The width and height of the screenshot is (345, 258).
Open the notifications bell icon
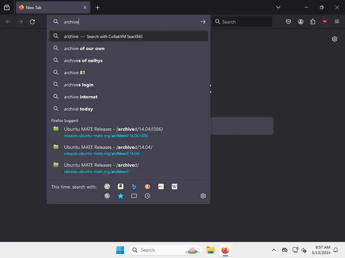[x=336, y=250]
